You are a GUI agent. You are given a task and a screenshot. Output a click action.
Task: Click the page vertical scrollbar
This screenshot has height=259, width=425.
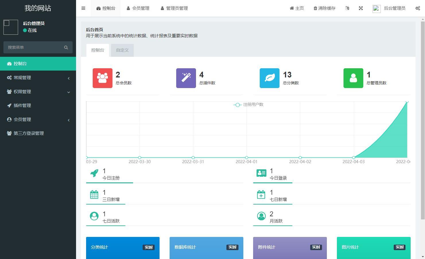(422, 120)
